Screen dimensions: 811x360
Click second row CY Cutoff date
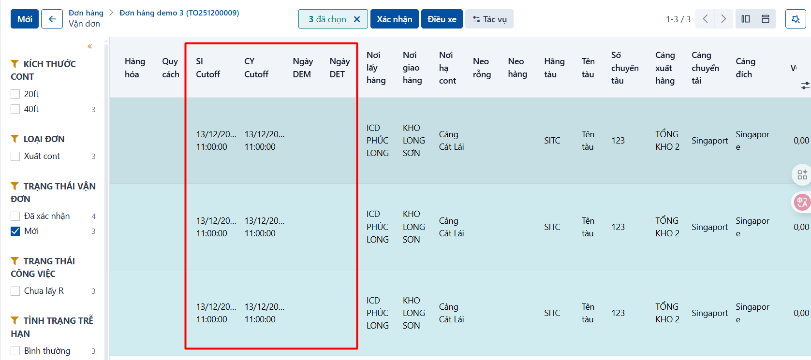pos(265,227)
